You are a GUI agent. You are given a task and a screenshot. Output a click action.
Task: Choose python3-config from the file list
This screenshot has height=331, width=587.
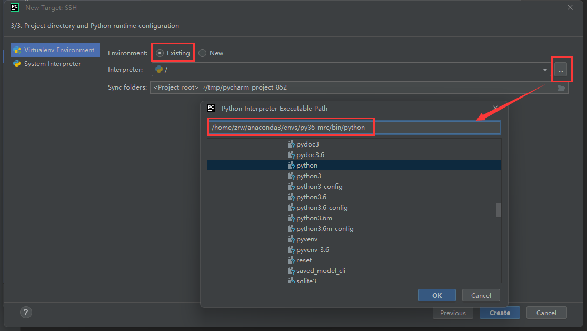point(319,187)
